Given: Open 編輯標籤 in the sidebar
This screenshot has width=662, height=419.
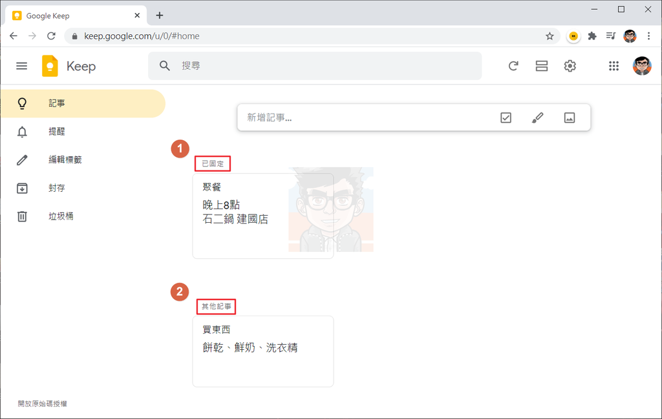Looking at the screenshot, I should [83, 159].
